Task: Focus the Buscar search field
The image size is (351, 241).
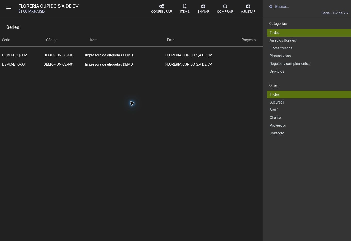Action: point(311,7)
